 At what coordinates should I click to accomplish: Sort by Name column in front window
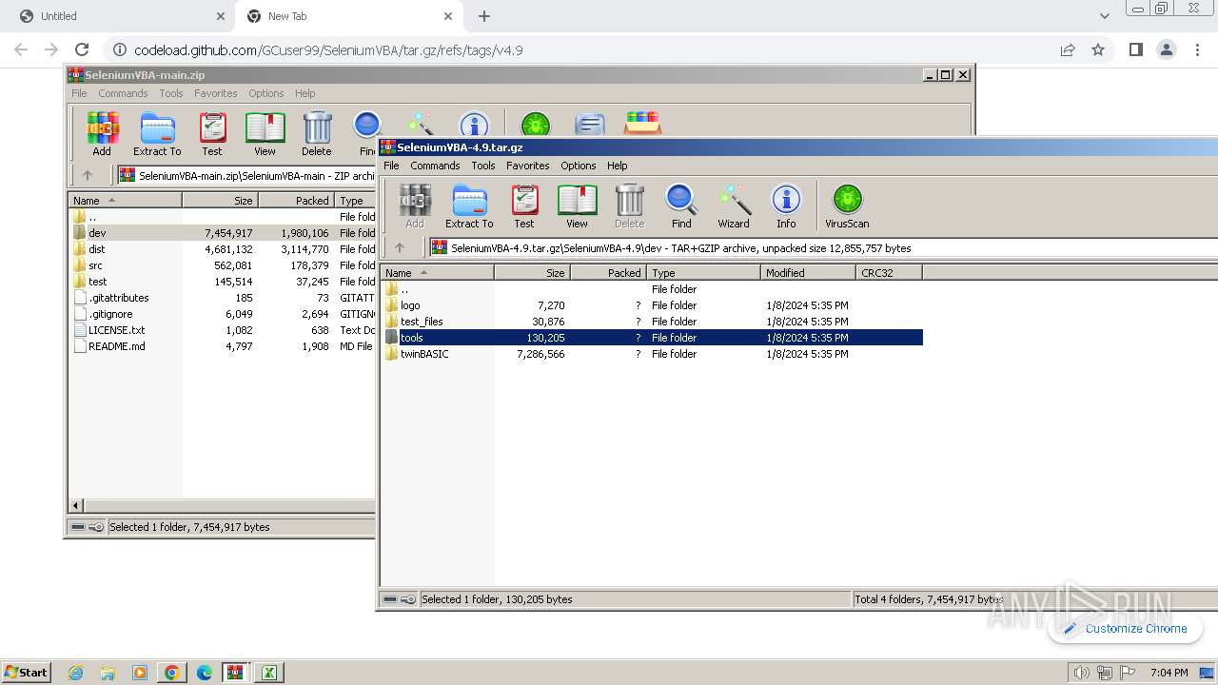pos(438,273)
